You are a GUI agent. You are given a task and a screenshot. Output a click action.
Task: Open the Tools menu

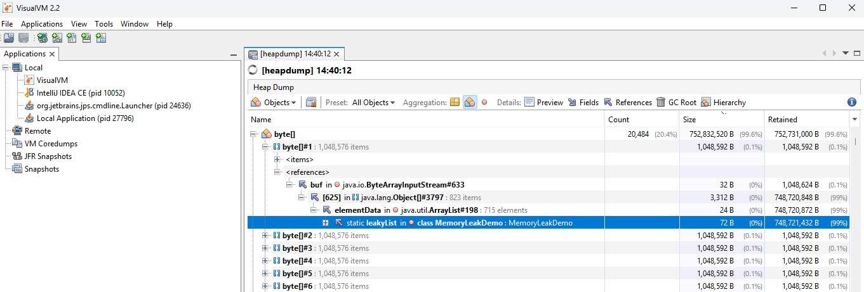pyautogui.click(x=103, y=23)
